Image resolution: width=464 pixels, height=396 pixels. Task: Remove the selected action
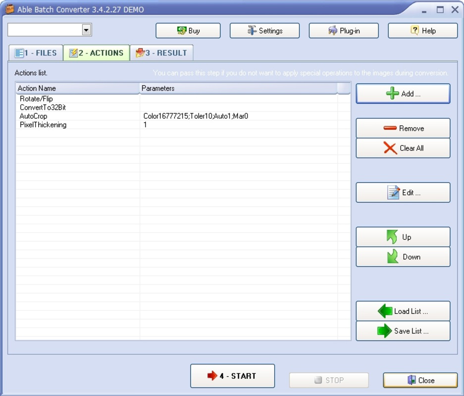tap(403, 128)
